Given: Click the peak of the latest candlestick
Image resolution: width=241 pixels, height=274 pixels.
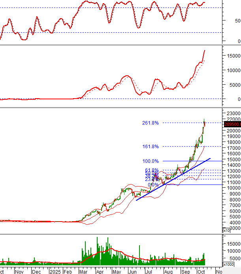Looking at the screenshot, I should [204, 119].
